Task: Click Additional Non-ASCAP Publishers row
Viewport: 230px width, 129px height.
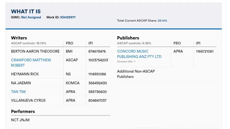Action: 136,74
